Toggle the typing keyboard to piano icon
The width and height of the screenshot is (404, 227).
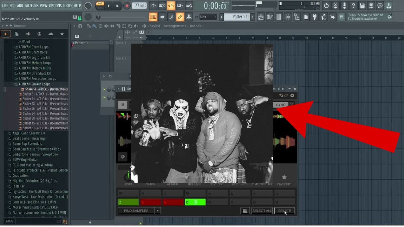pyautogui.click(x=153, y=17)
